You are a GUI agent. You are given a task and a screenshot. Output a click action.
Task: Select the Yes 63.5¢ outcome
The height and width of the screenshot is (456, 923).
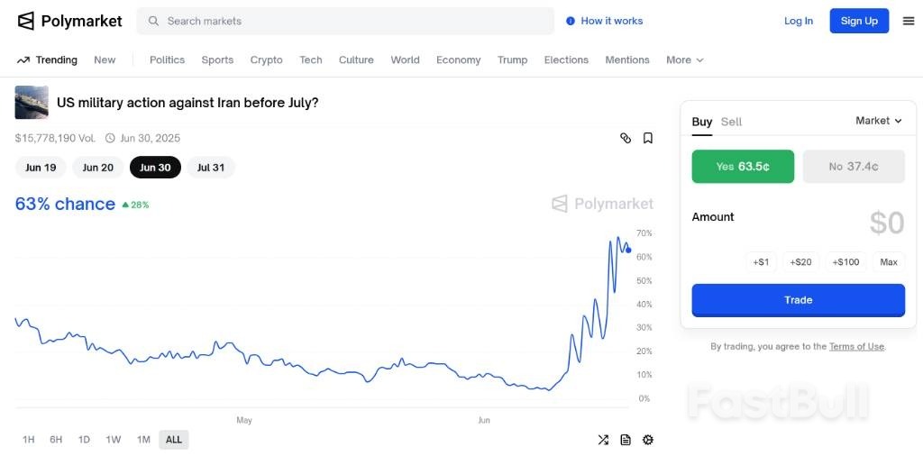pos(742,167)
